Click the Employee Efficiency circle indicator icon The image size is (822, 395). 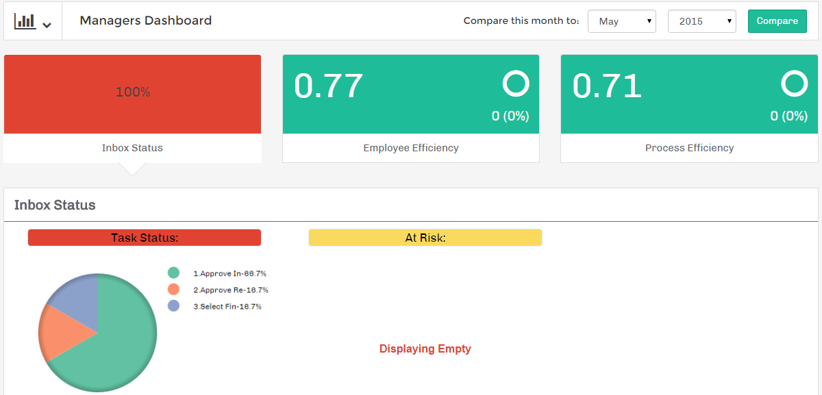point(515,84)
